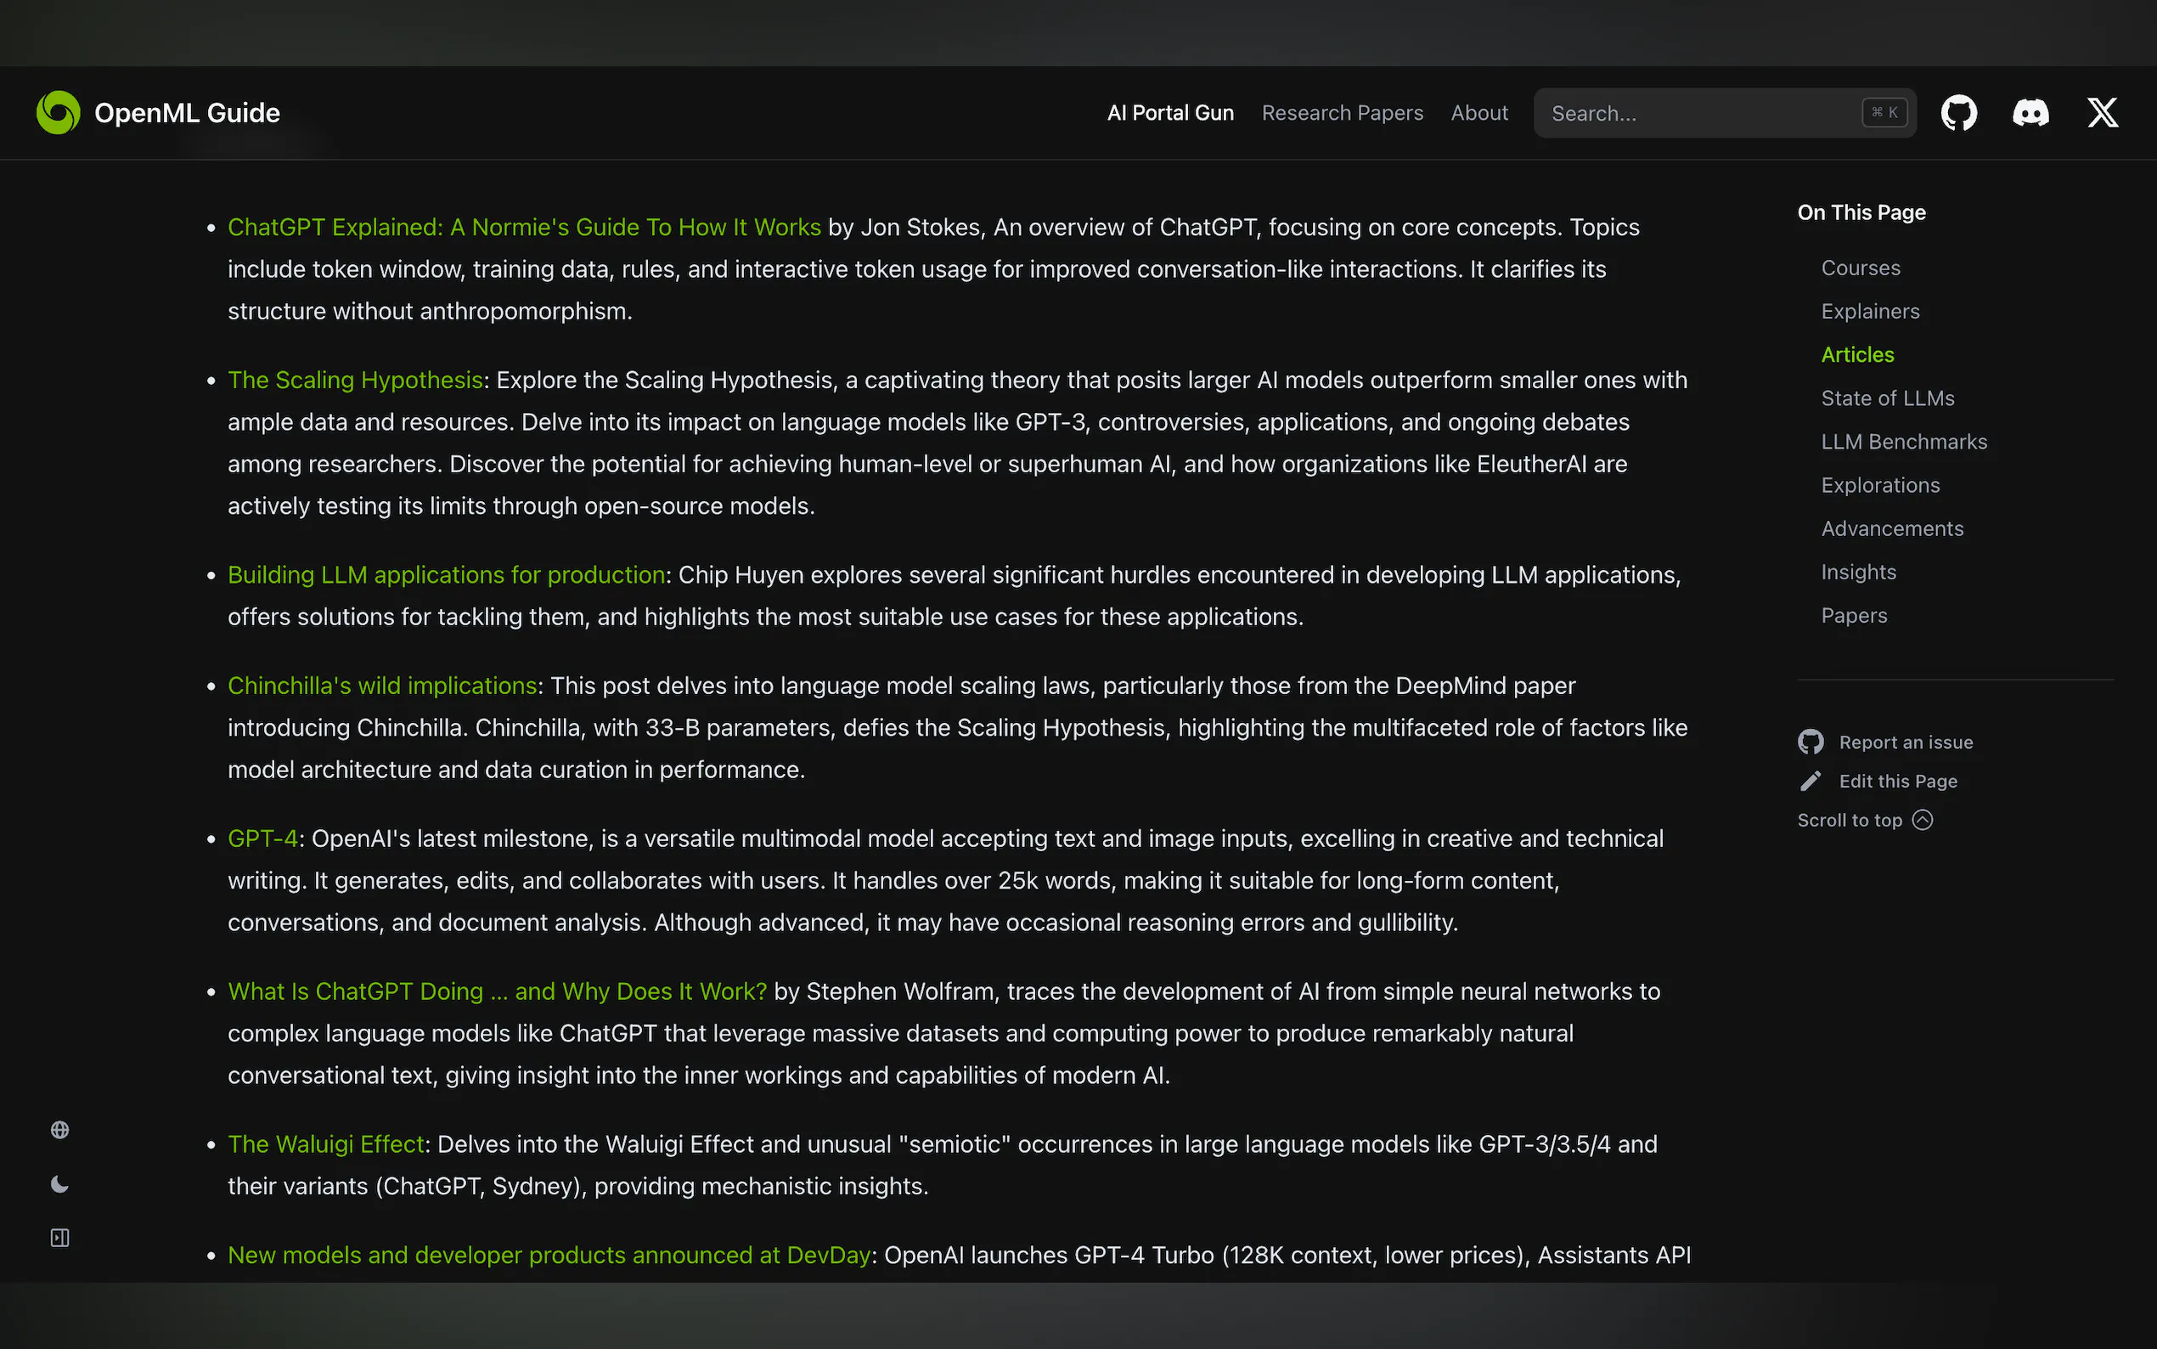
Task: Collapse the sidebar panel icon
Action: pos(59,1238)
